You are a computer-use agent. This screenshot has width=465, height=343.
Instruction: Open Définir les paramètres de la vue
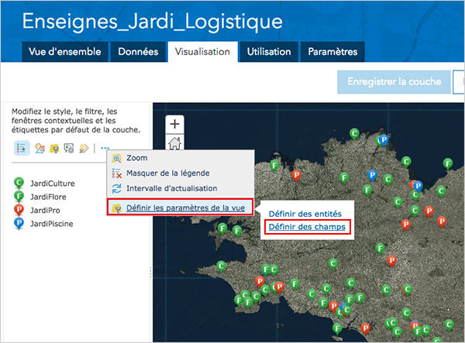[181, 208]
